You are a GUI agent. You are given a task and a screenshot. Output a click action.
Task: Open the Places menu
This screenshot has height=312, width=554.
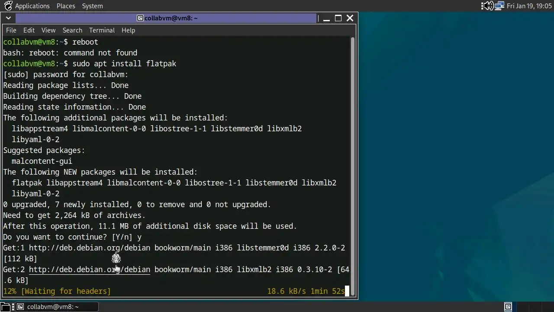pyautogui.click(x=66, y=6)
